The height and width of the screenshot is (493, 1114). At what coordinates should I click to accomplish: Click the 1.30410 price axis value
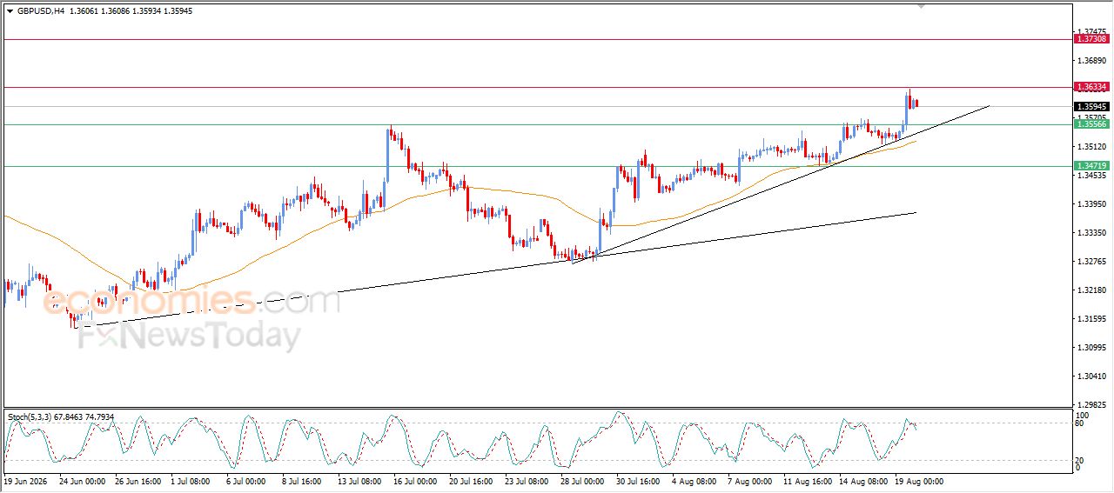click(1091, 376)
